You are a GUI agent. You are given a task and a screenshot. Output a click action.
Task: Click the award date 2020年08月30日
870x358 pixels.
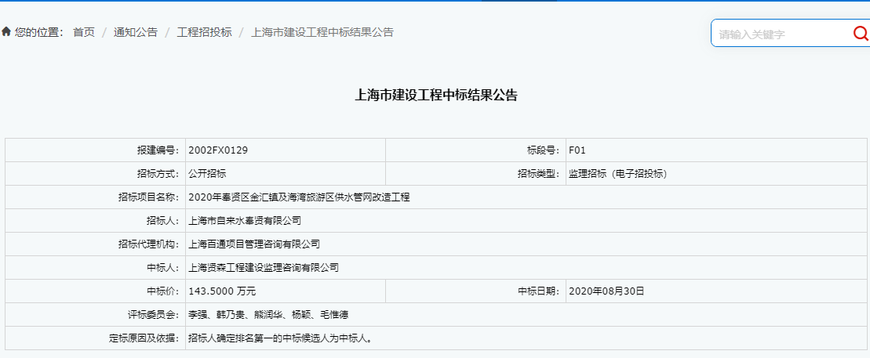coord(606,291)
